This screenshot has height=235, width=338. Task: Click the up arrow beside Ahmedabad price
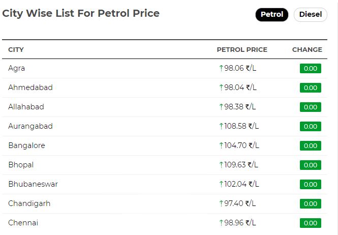[x=221, y=87]
